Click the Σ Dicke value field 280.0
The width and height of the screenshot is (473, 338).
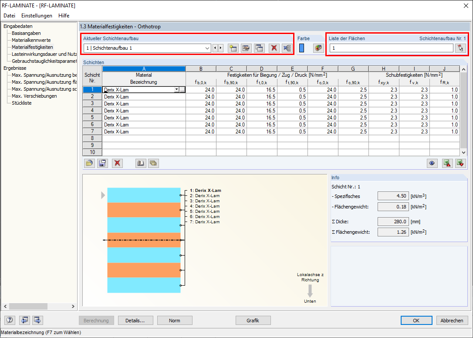pos(393,222)
